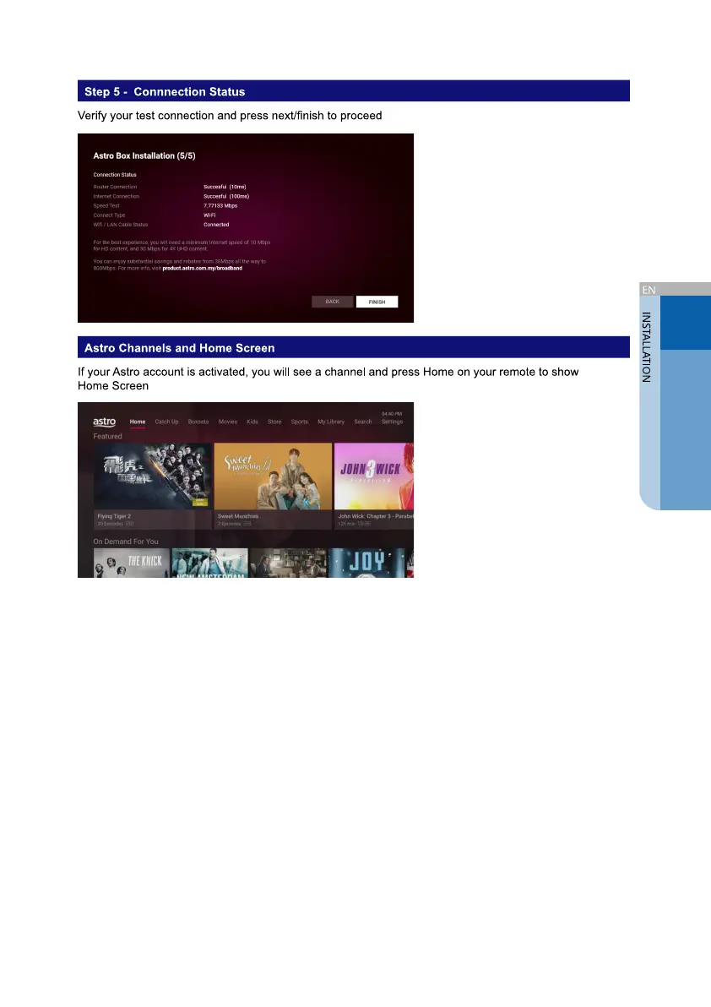
Task: Click the Astro Channels and Home Screen heading
Action: (x=180, y=348)
